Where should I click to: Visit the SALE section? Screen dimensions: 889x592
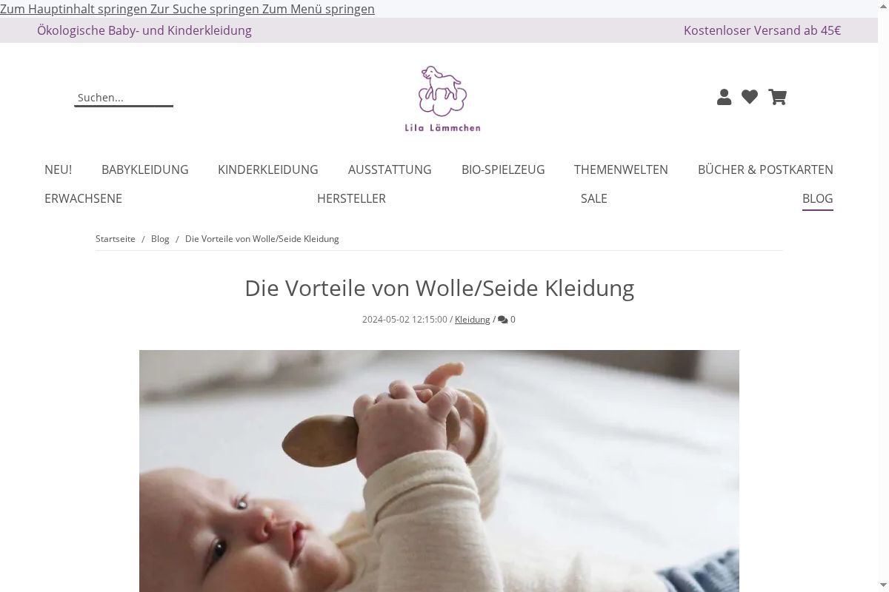point(594,198)
